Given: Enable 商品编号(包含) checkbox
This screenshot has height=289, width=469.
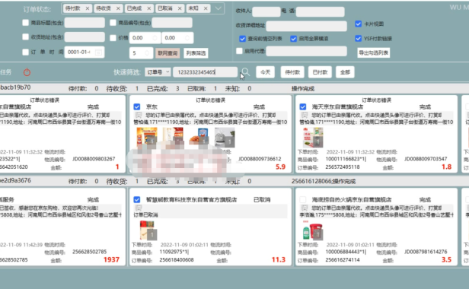Looking at the screenshot, I should coord(113,22).
